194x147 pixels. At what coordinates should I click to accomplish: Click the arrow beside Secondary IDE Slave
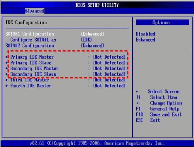7,74
